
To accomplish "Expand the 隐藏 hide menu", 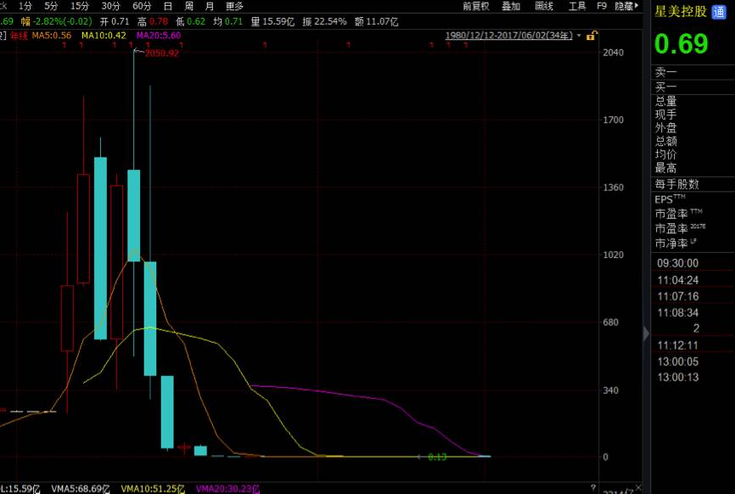I will 627,6.
